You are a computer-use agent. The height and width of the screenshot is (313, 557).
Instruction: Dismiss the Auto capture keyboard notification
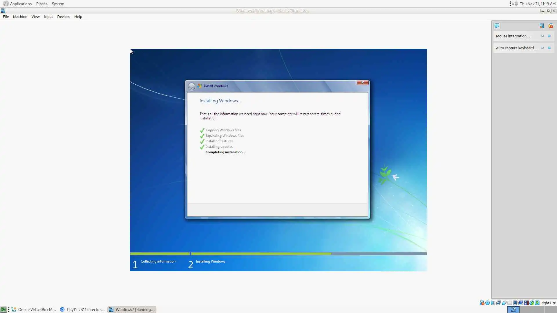549,48
